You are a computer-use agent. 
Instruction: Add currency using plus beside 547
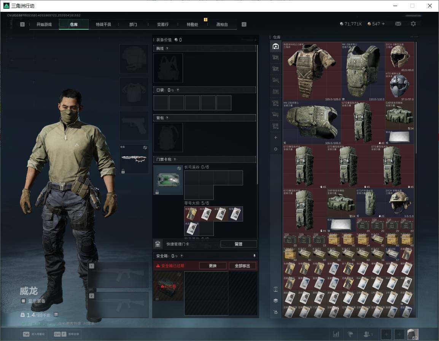point(383,24)
